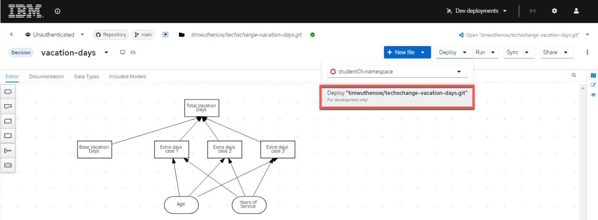
Task: Switch to the Editor tab
Action: pos(12,76)
